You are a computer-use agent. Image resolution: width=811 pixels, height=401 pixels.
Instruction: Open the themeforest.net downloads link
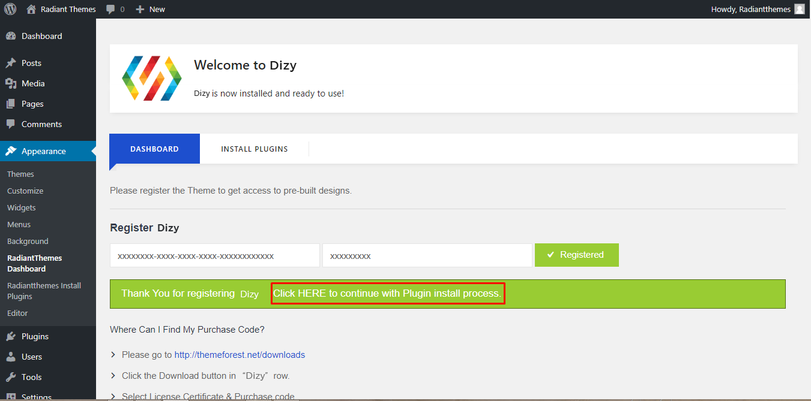point(240,355)
